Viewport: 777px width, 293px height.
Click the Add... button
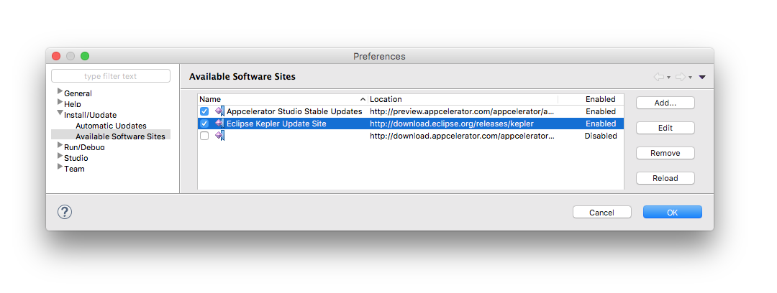(665, 103)
